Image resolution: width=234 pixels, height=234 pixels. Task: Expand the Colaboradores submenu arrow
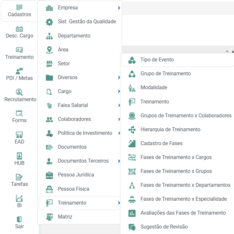click(x=119, y=119)
